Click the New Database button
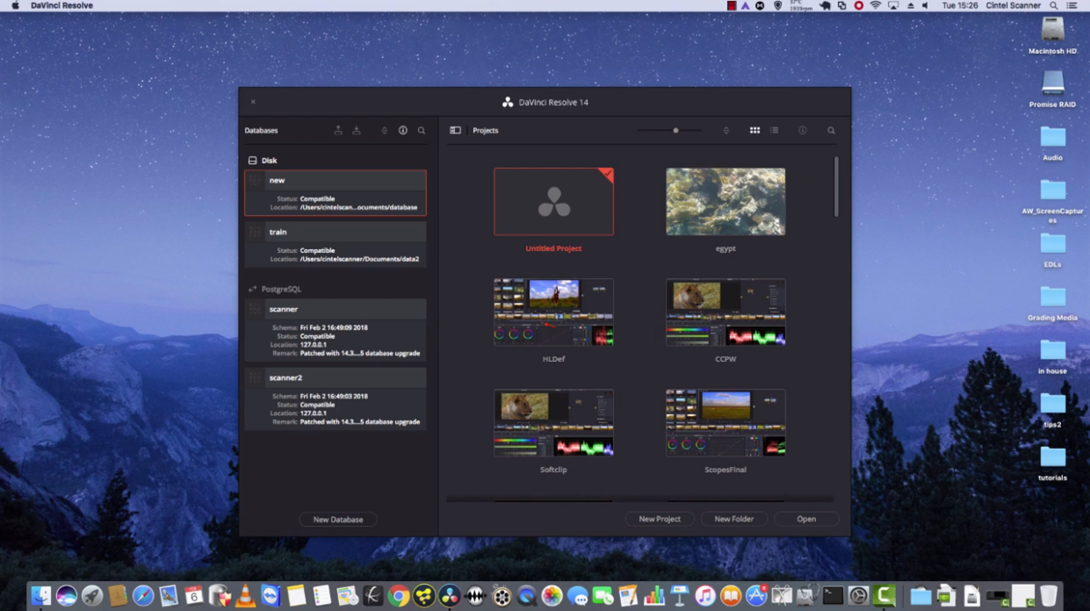1090x611 pixels. [x=338, y=519]
